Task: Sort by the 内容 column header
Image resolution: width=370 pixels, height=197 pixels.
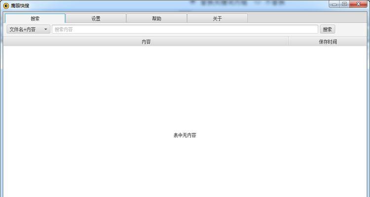Action: (146, 42)
